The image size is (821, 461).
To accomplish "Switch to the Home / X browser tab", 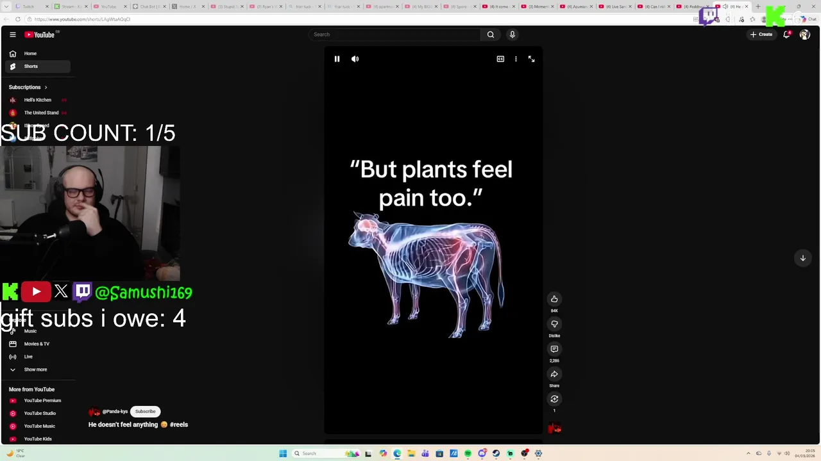I will click(x=188, y=6).
